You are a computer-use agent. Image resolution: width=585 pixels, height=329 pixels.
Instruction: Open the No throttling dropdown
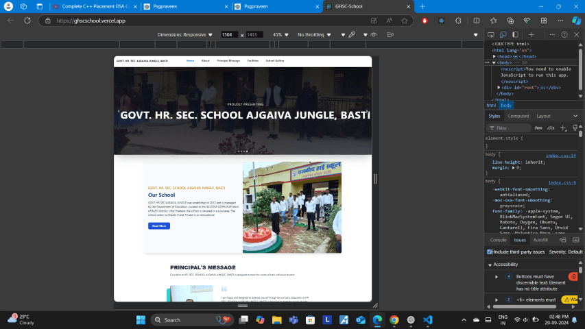pyautogui.click(x=314, y=35)
